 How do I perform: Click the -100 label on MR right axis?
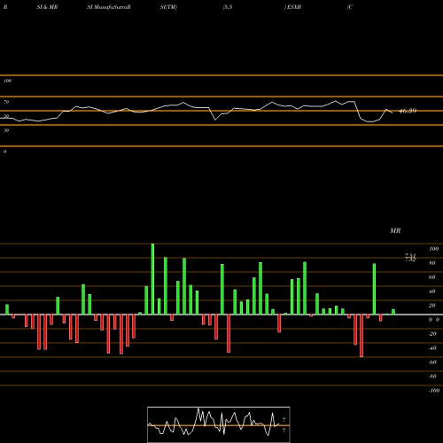click(x=434, y=391)
